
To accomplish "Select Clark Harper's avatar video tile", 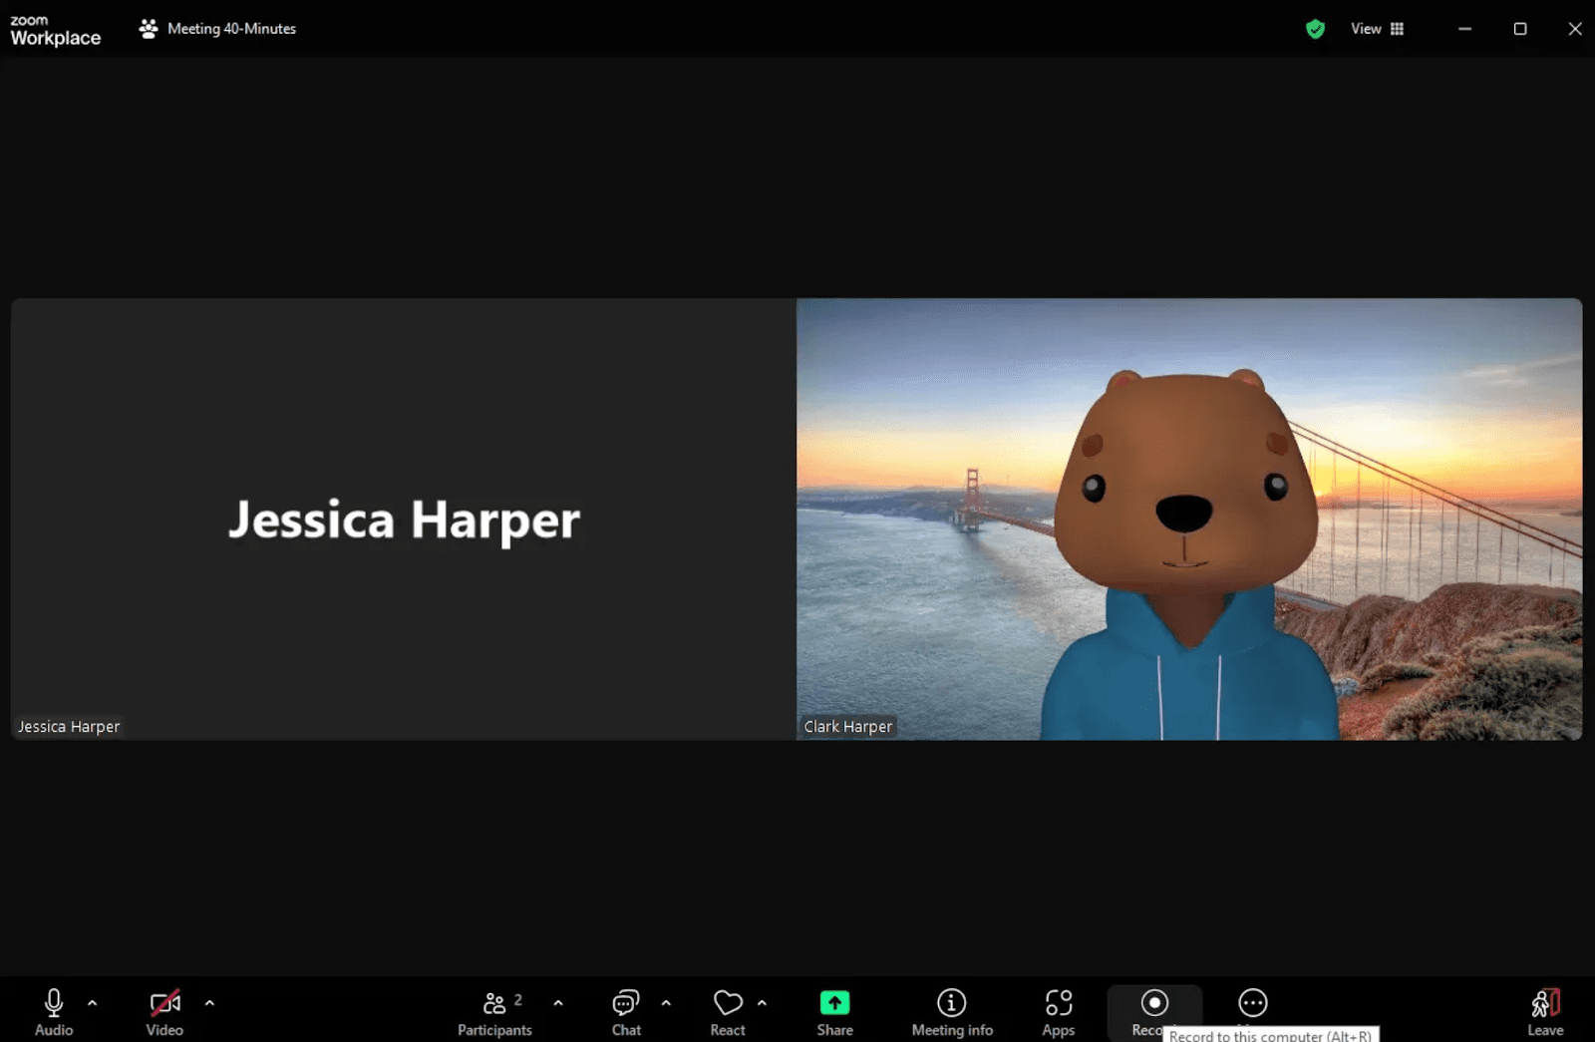I will tap(1189, 519).
